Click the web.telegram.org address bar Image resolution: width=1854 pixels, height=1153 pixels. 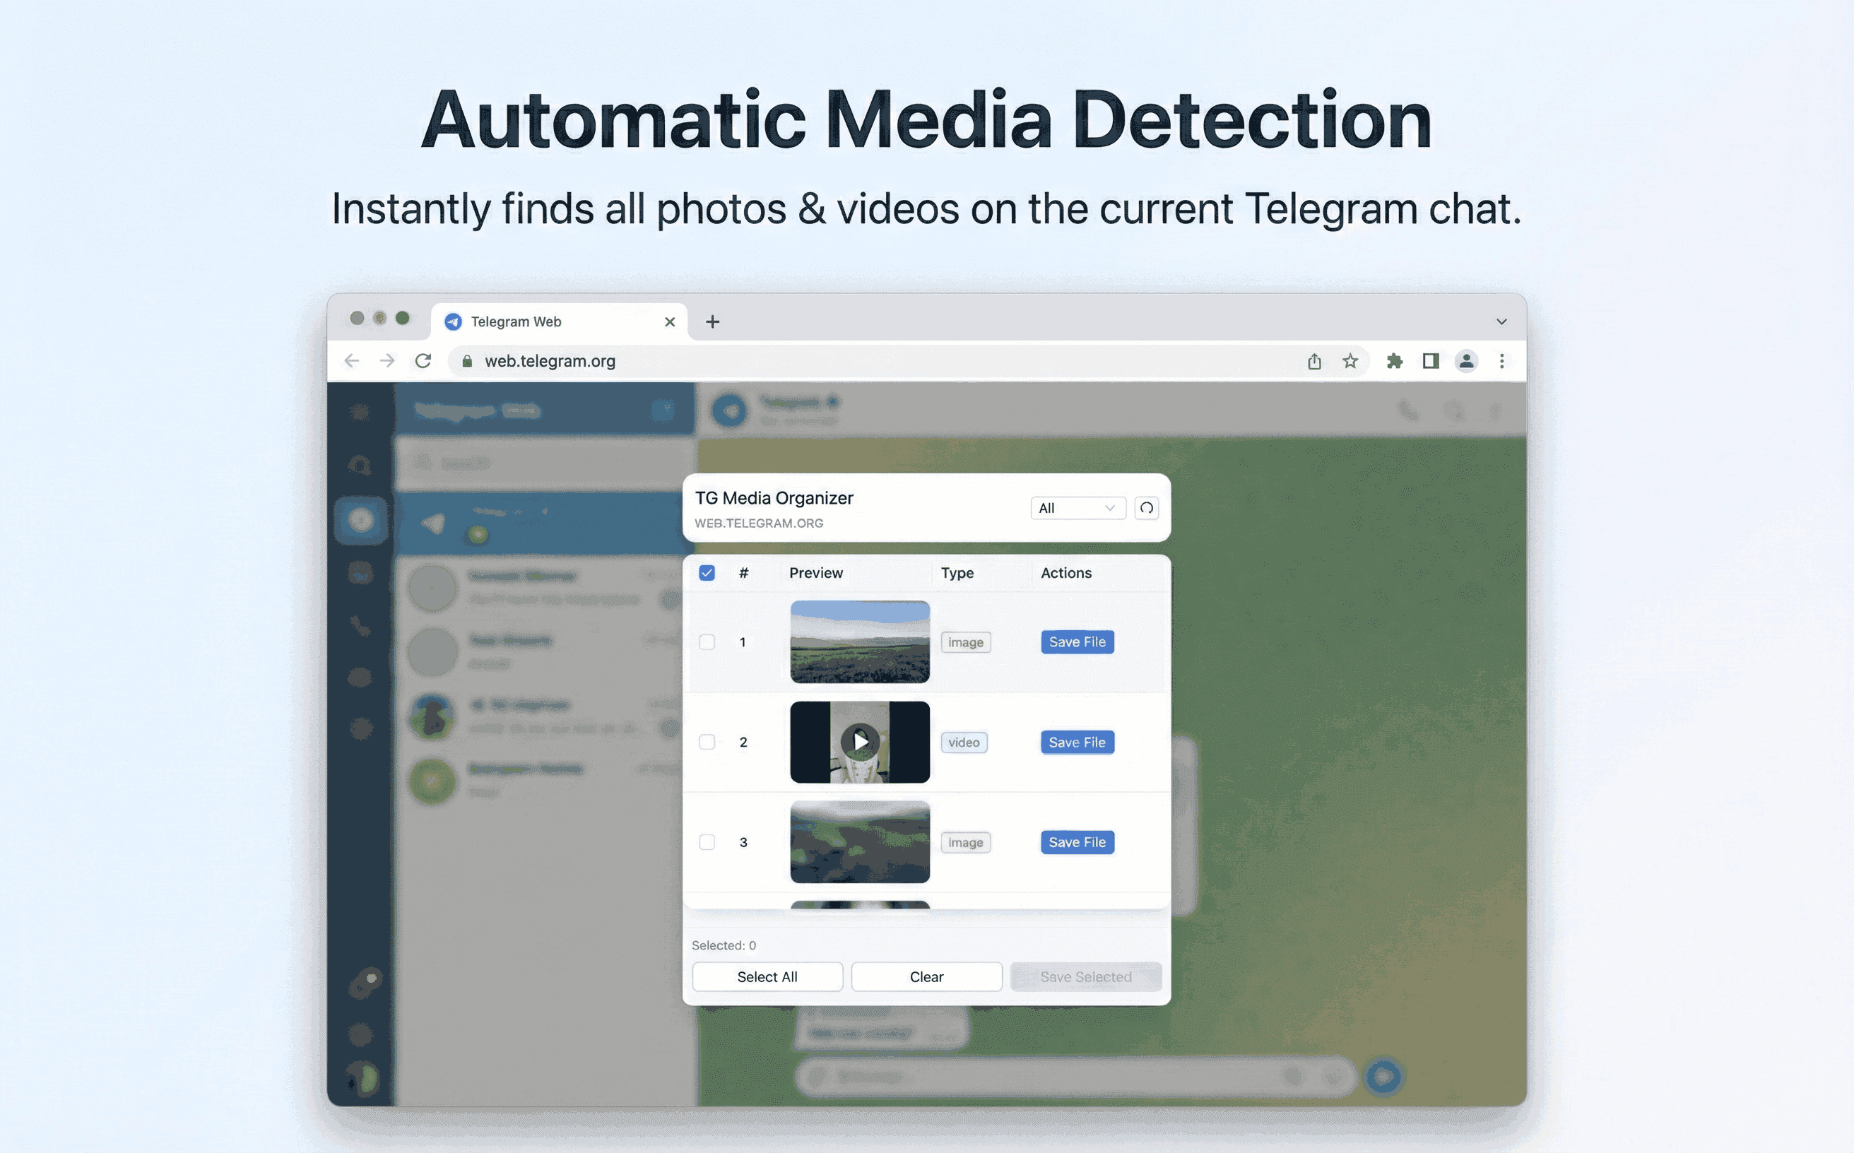[x=550, y=361]
